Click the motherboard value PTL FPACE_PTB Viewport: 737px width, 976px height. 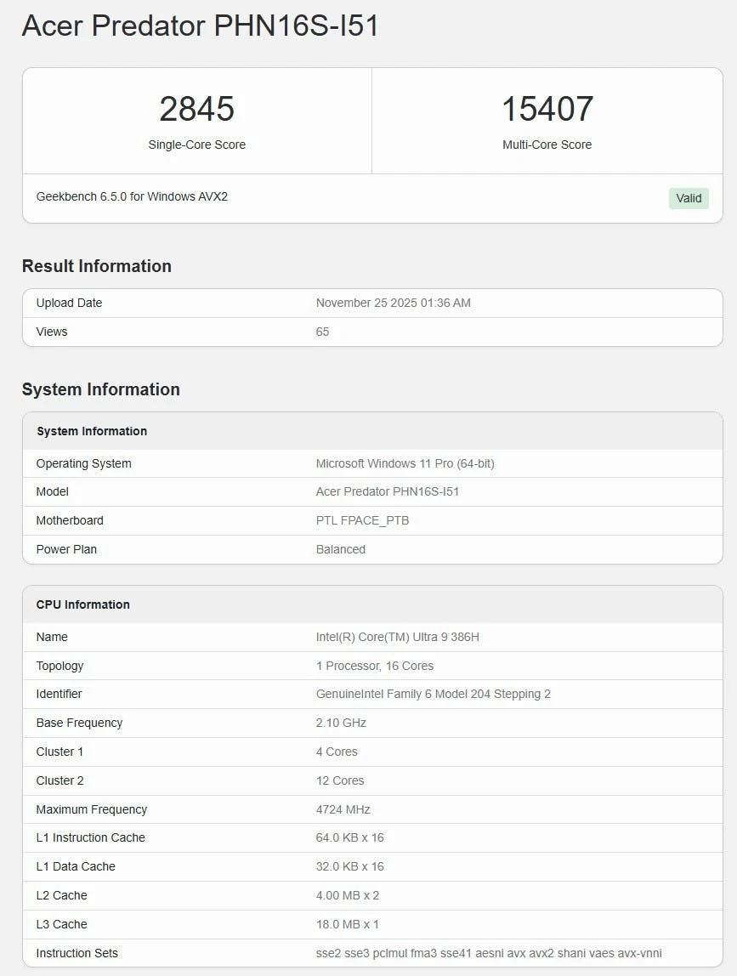pyautogui.click(x=362, y=520)
